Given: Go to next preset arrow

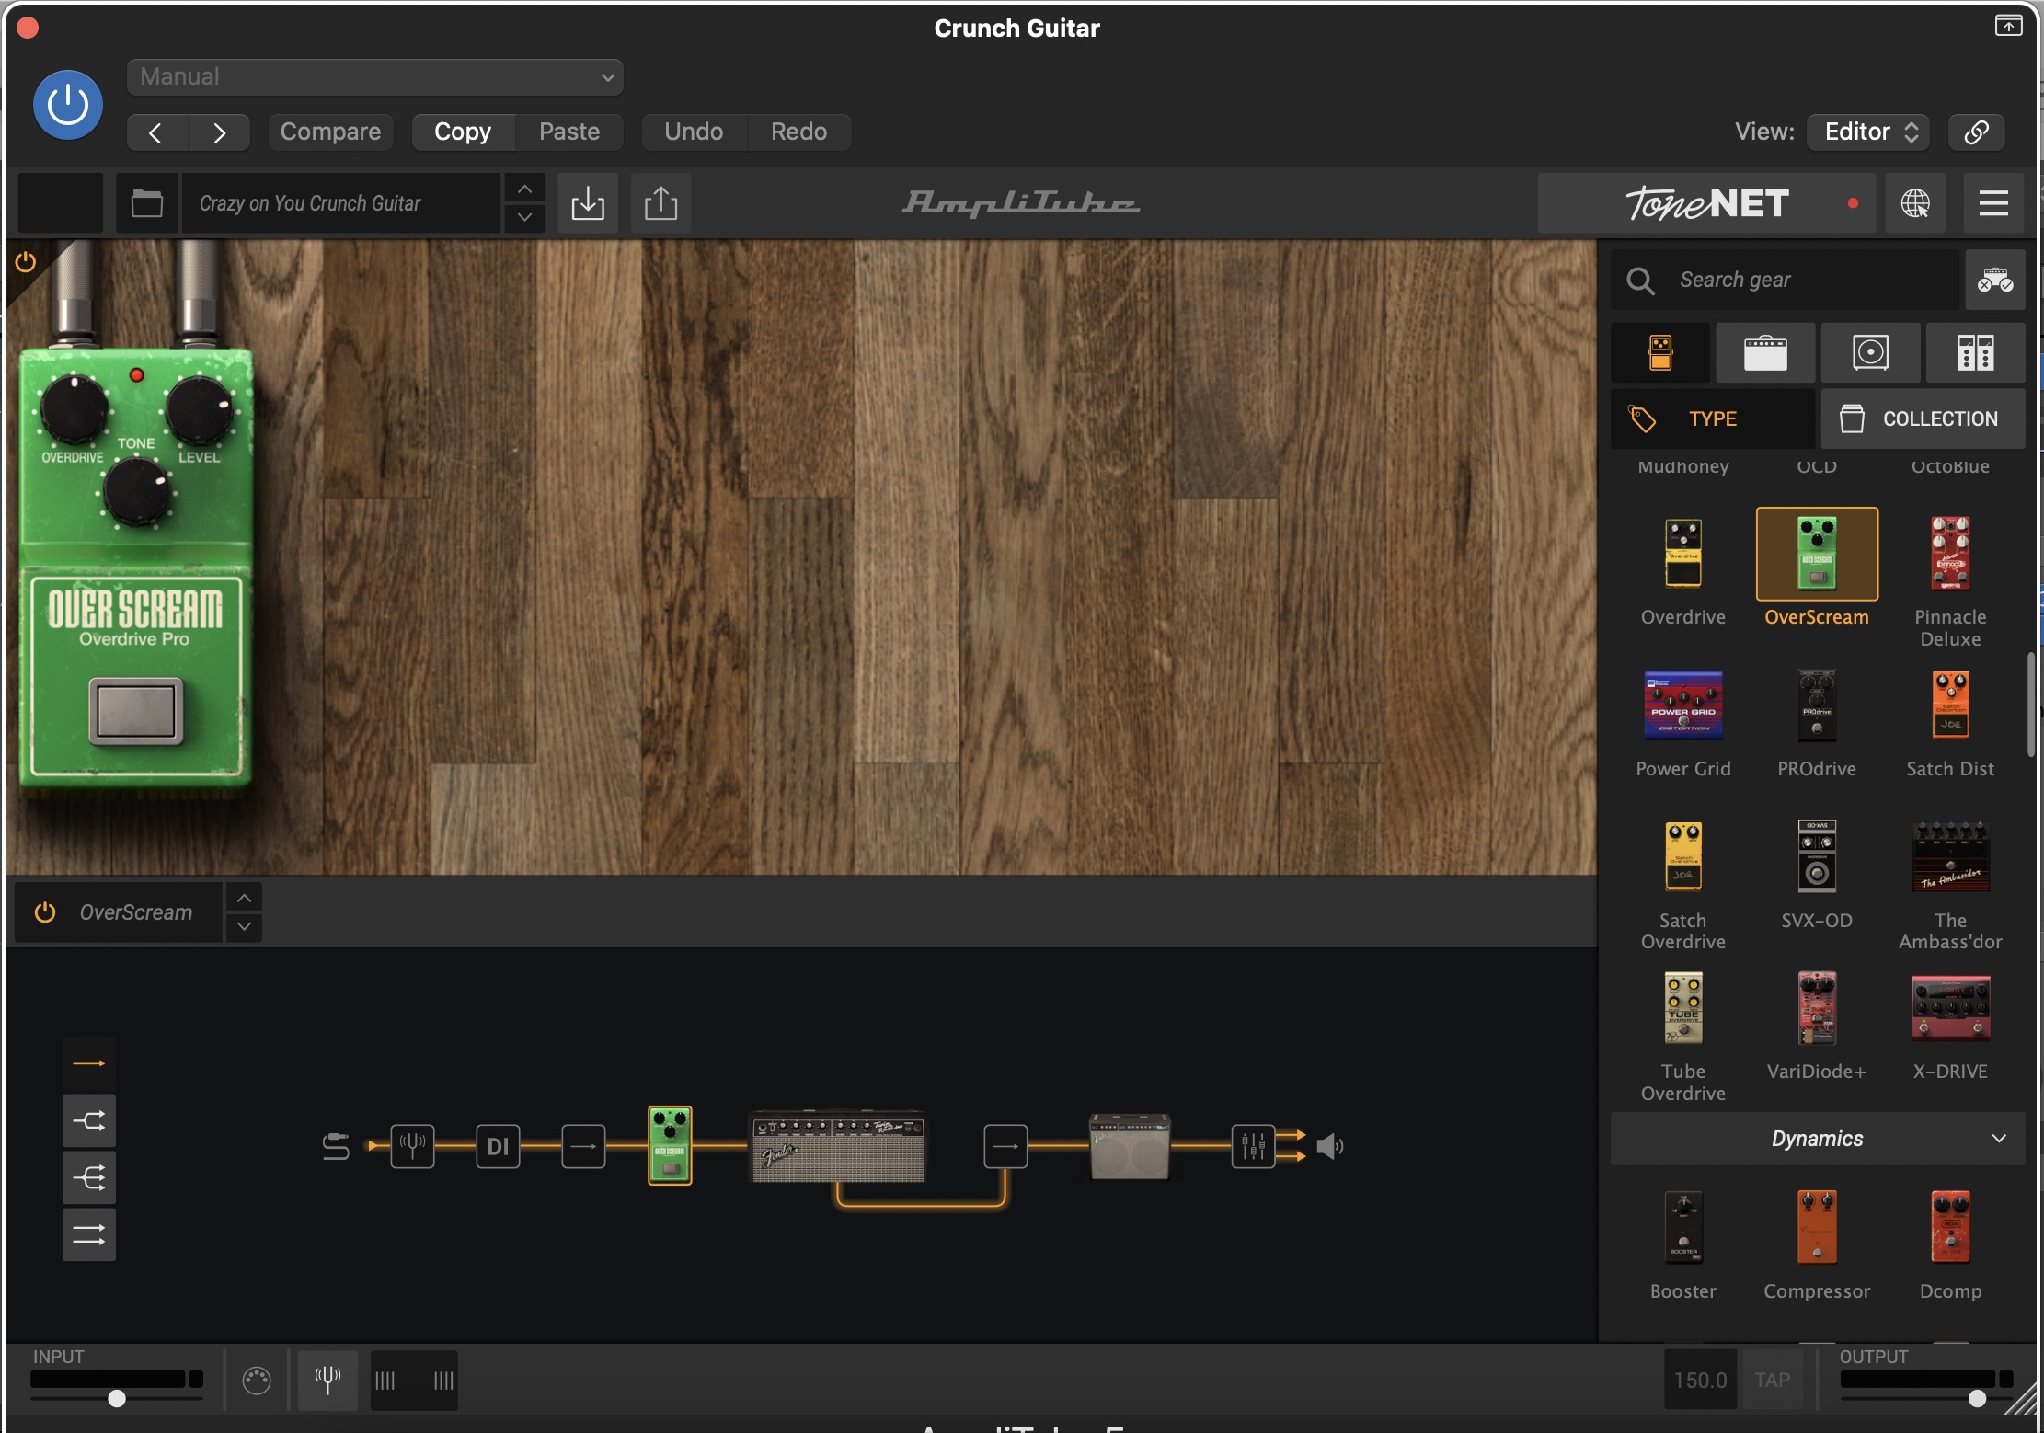Looking at the screenshot, I should point(219,132).
